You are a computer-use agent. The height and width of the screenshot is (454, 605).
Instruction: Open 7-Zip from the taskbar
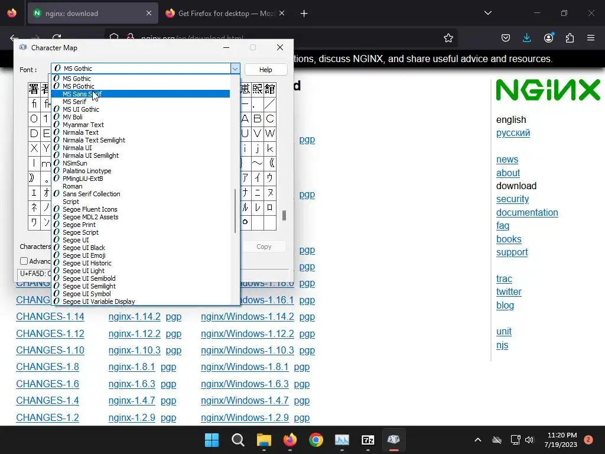point(368,440)
